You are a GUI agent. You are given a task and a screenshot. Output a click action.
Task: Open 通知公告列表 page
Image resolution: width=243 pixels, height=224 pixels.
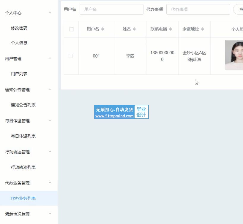point(23,105)
